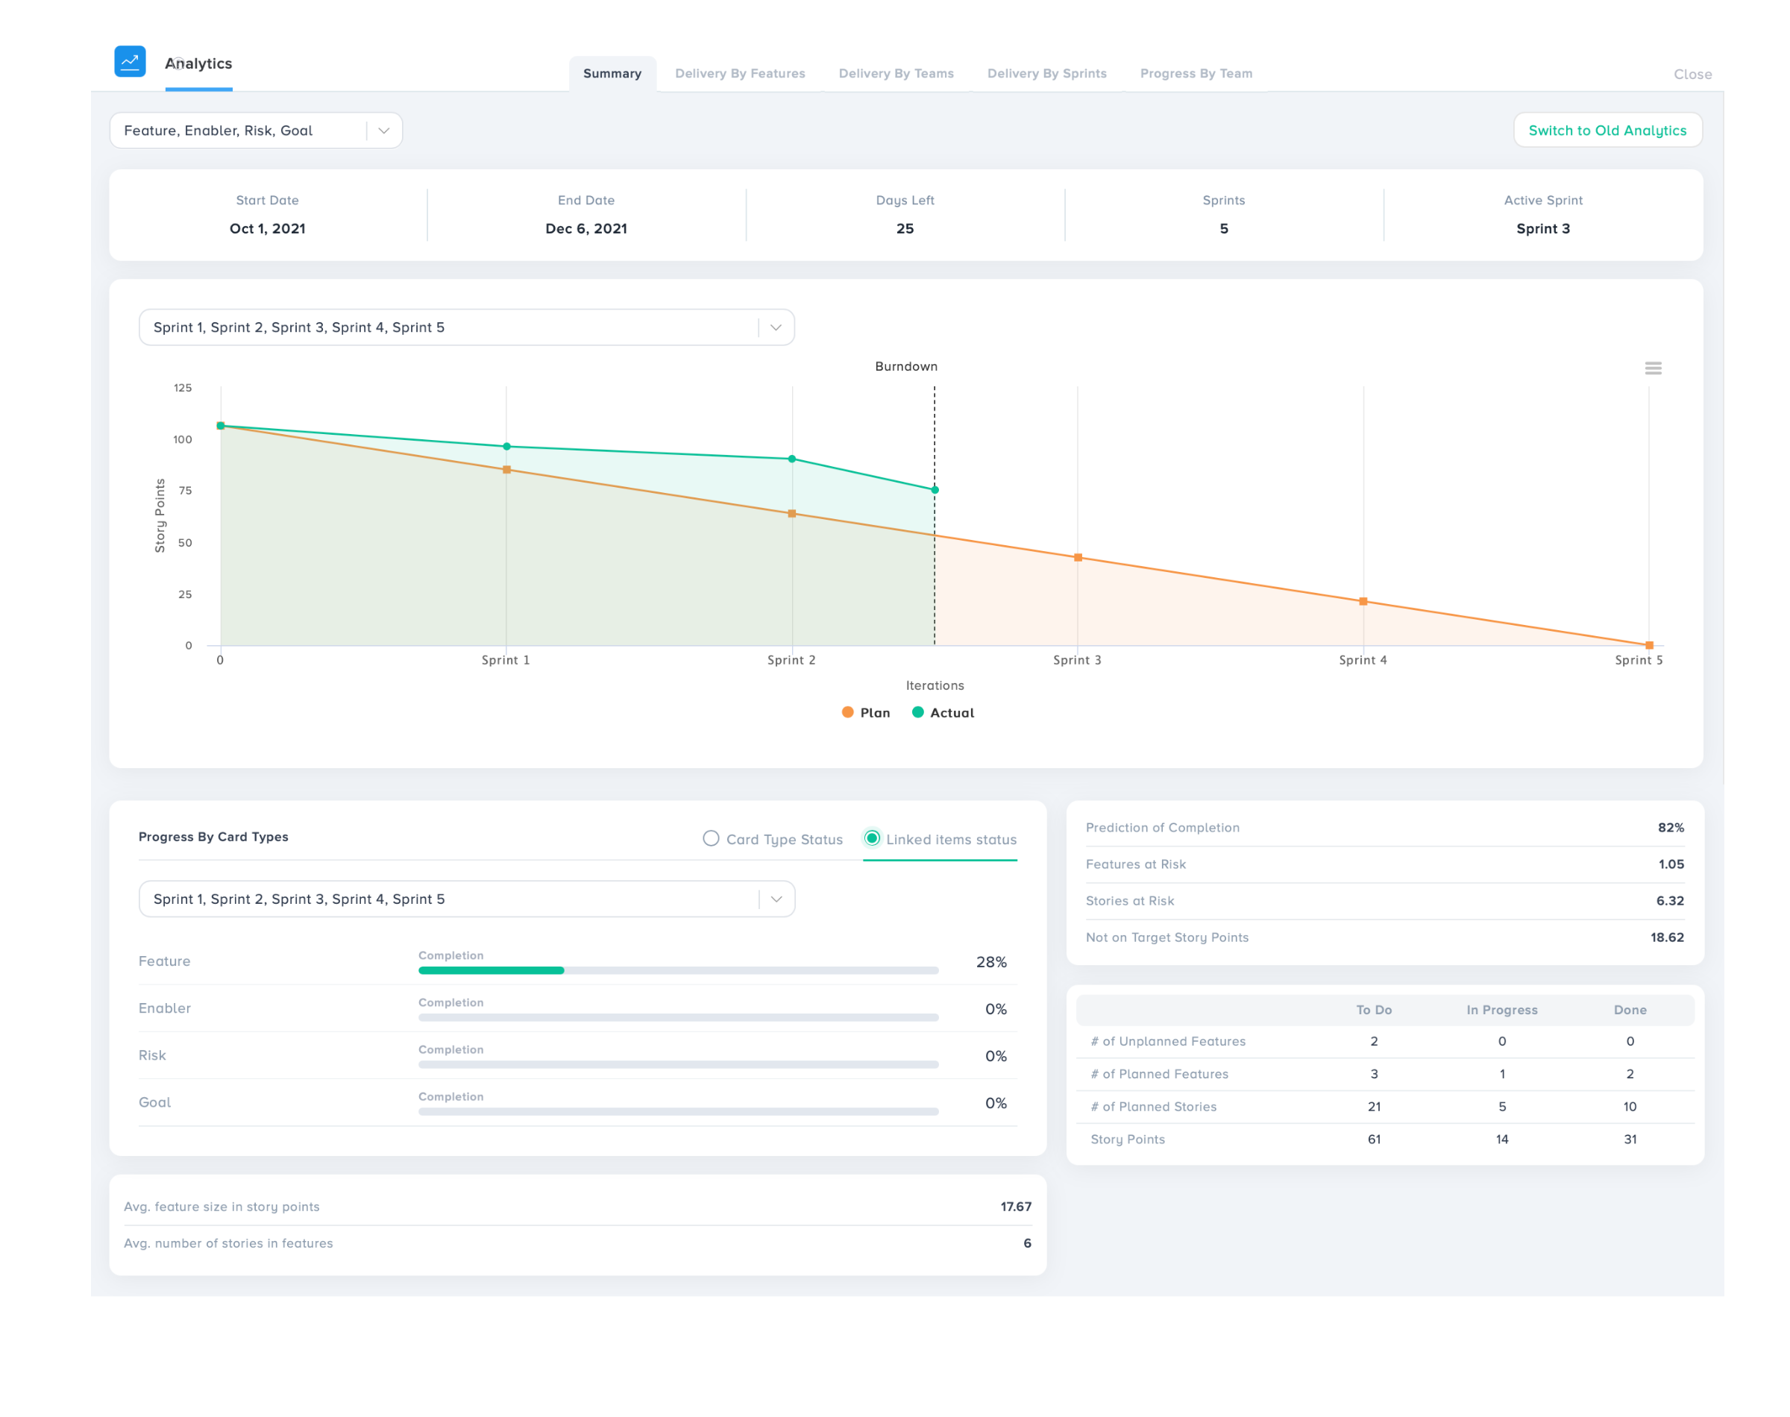The height and width of the screenshot is (1417, 1790).
Task: Click the Close link
Action: (x=1692, y=74)
